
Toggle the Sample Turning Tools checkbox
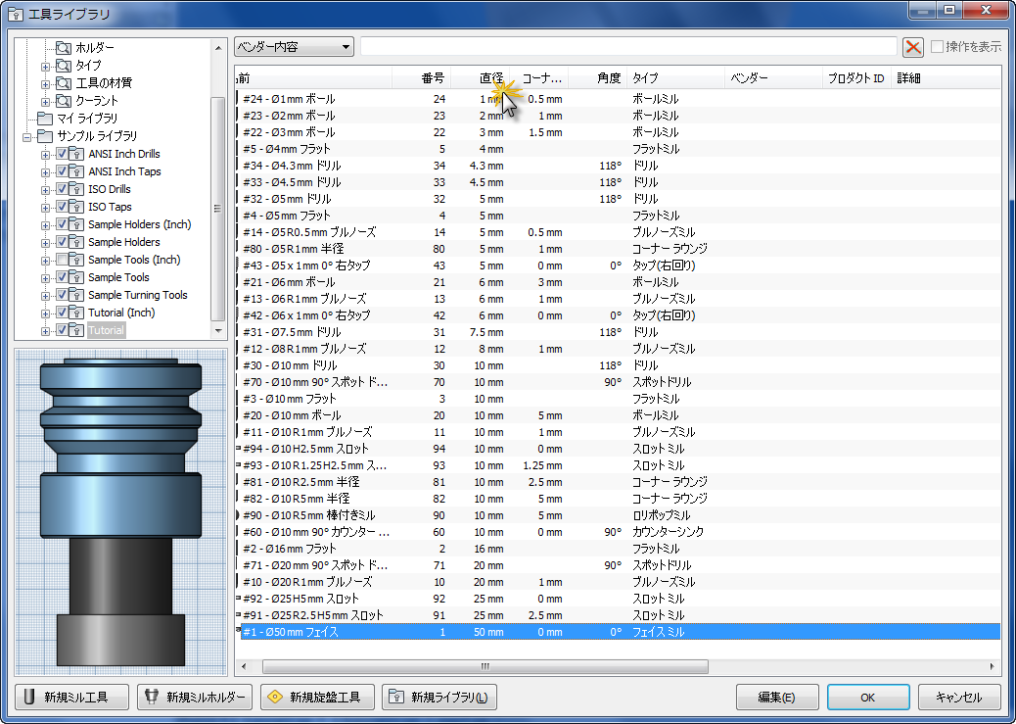62,295
